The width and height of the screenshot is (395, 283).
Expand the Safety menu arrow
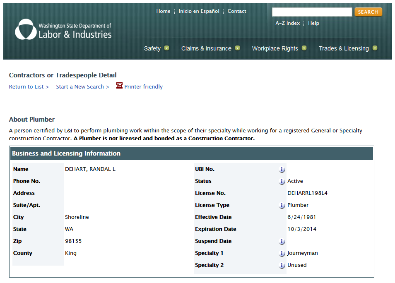[166, 48]
